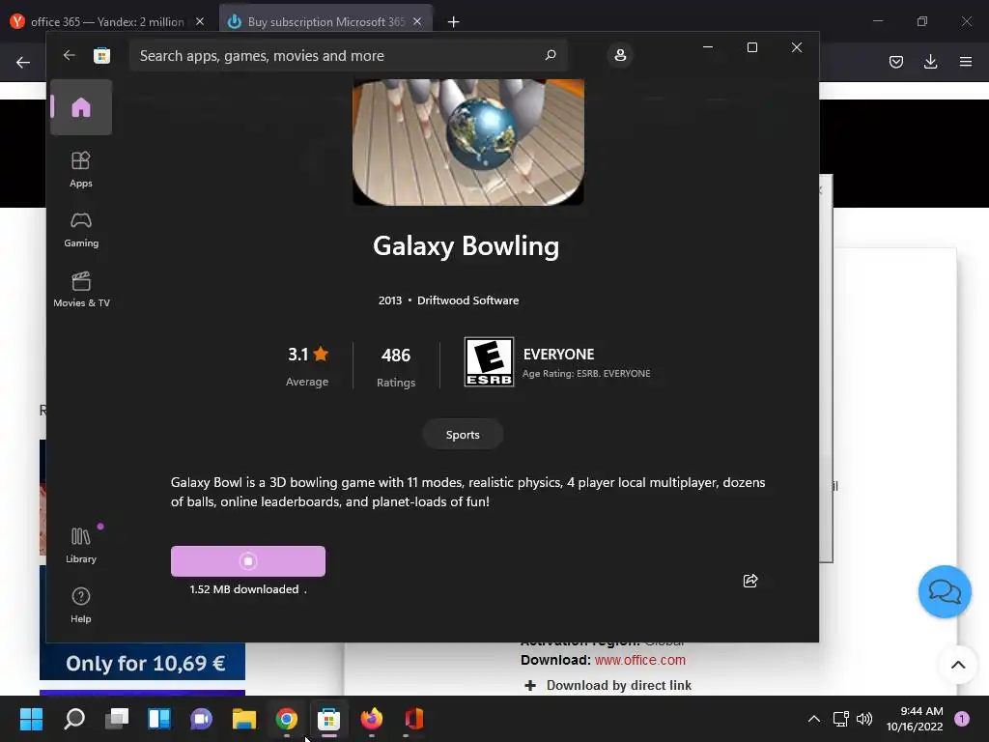The width and height of the screenshot is (989, 742).
Task: Open Help in Store sidebar
Action: point(81,605)
